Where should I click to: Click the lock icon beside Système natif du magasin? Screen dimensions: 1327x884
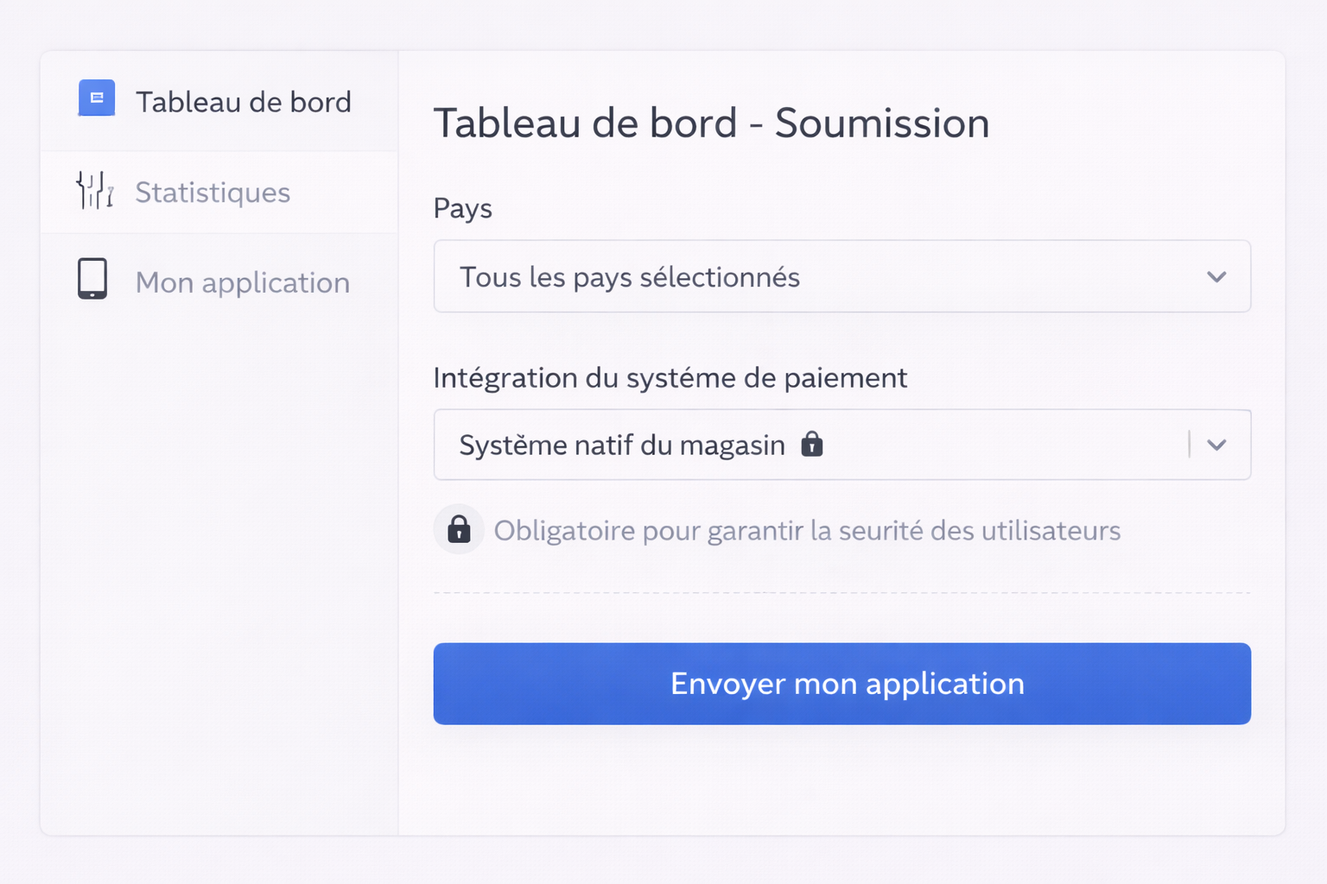point(812,444)
